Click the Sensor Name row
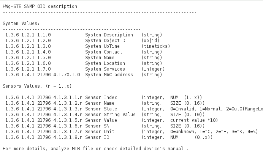Image resolution: width=263 pixels, height=159 pixels. pos(100,103)
